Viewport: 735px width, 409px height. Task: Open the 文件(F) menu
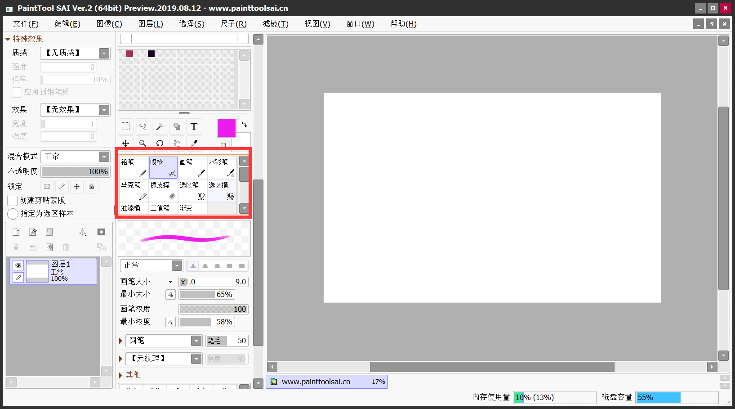[26, 24]
